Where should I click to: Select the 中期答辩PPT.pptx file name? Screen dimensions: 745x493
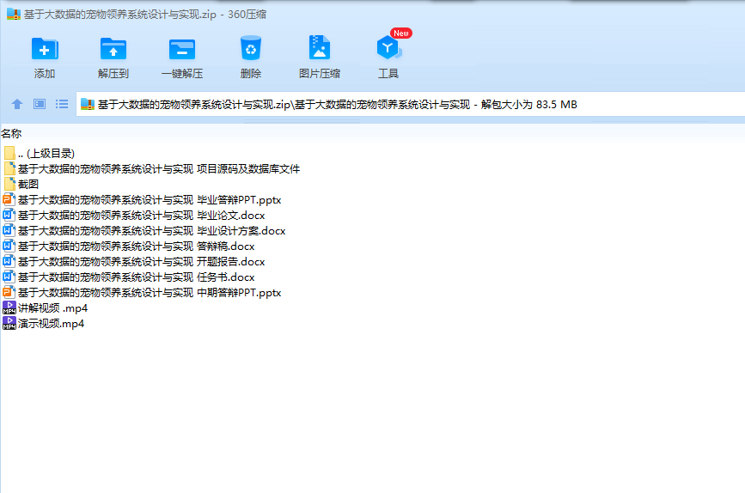[150, 293]
